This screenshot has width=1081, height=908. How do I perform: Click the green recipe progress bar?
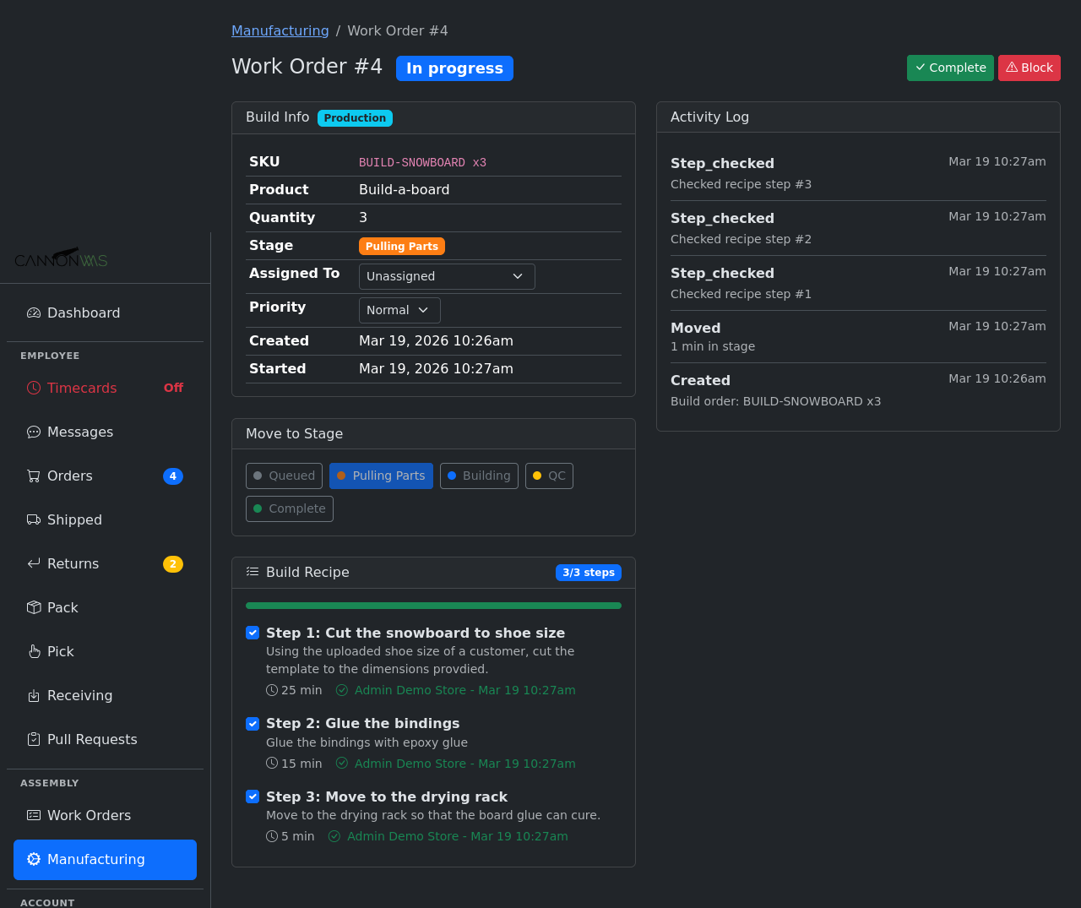[433, 606]
